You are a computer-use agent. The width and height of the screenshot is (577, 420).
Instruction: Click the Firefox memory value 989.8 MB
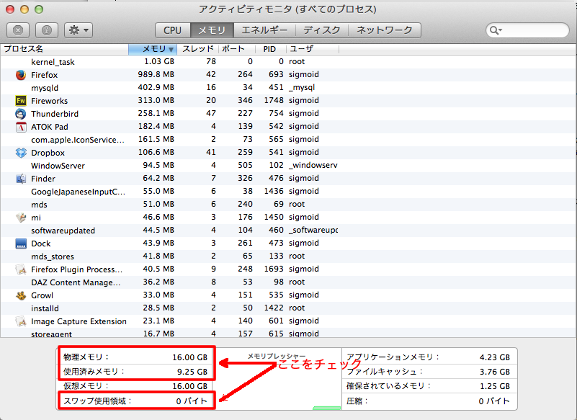(x=156, y=74)
